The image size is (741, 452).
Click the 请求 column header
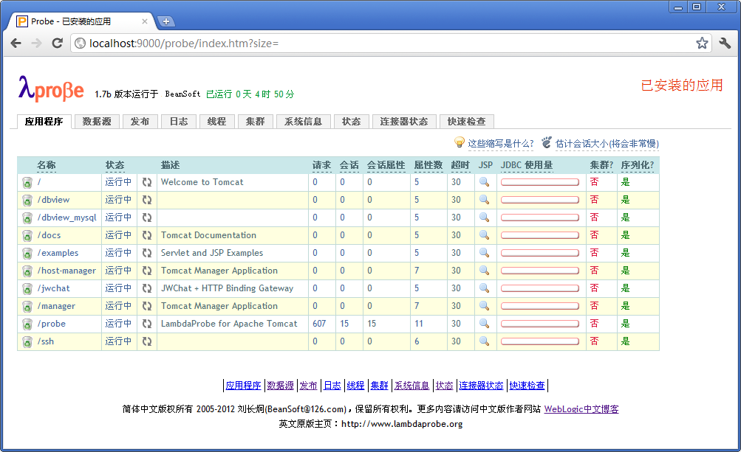tap(321, 165)
